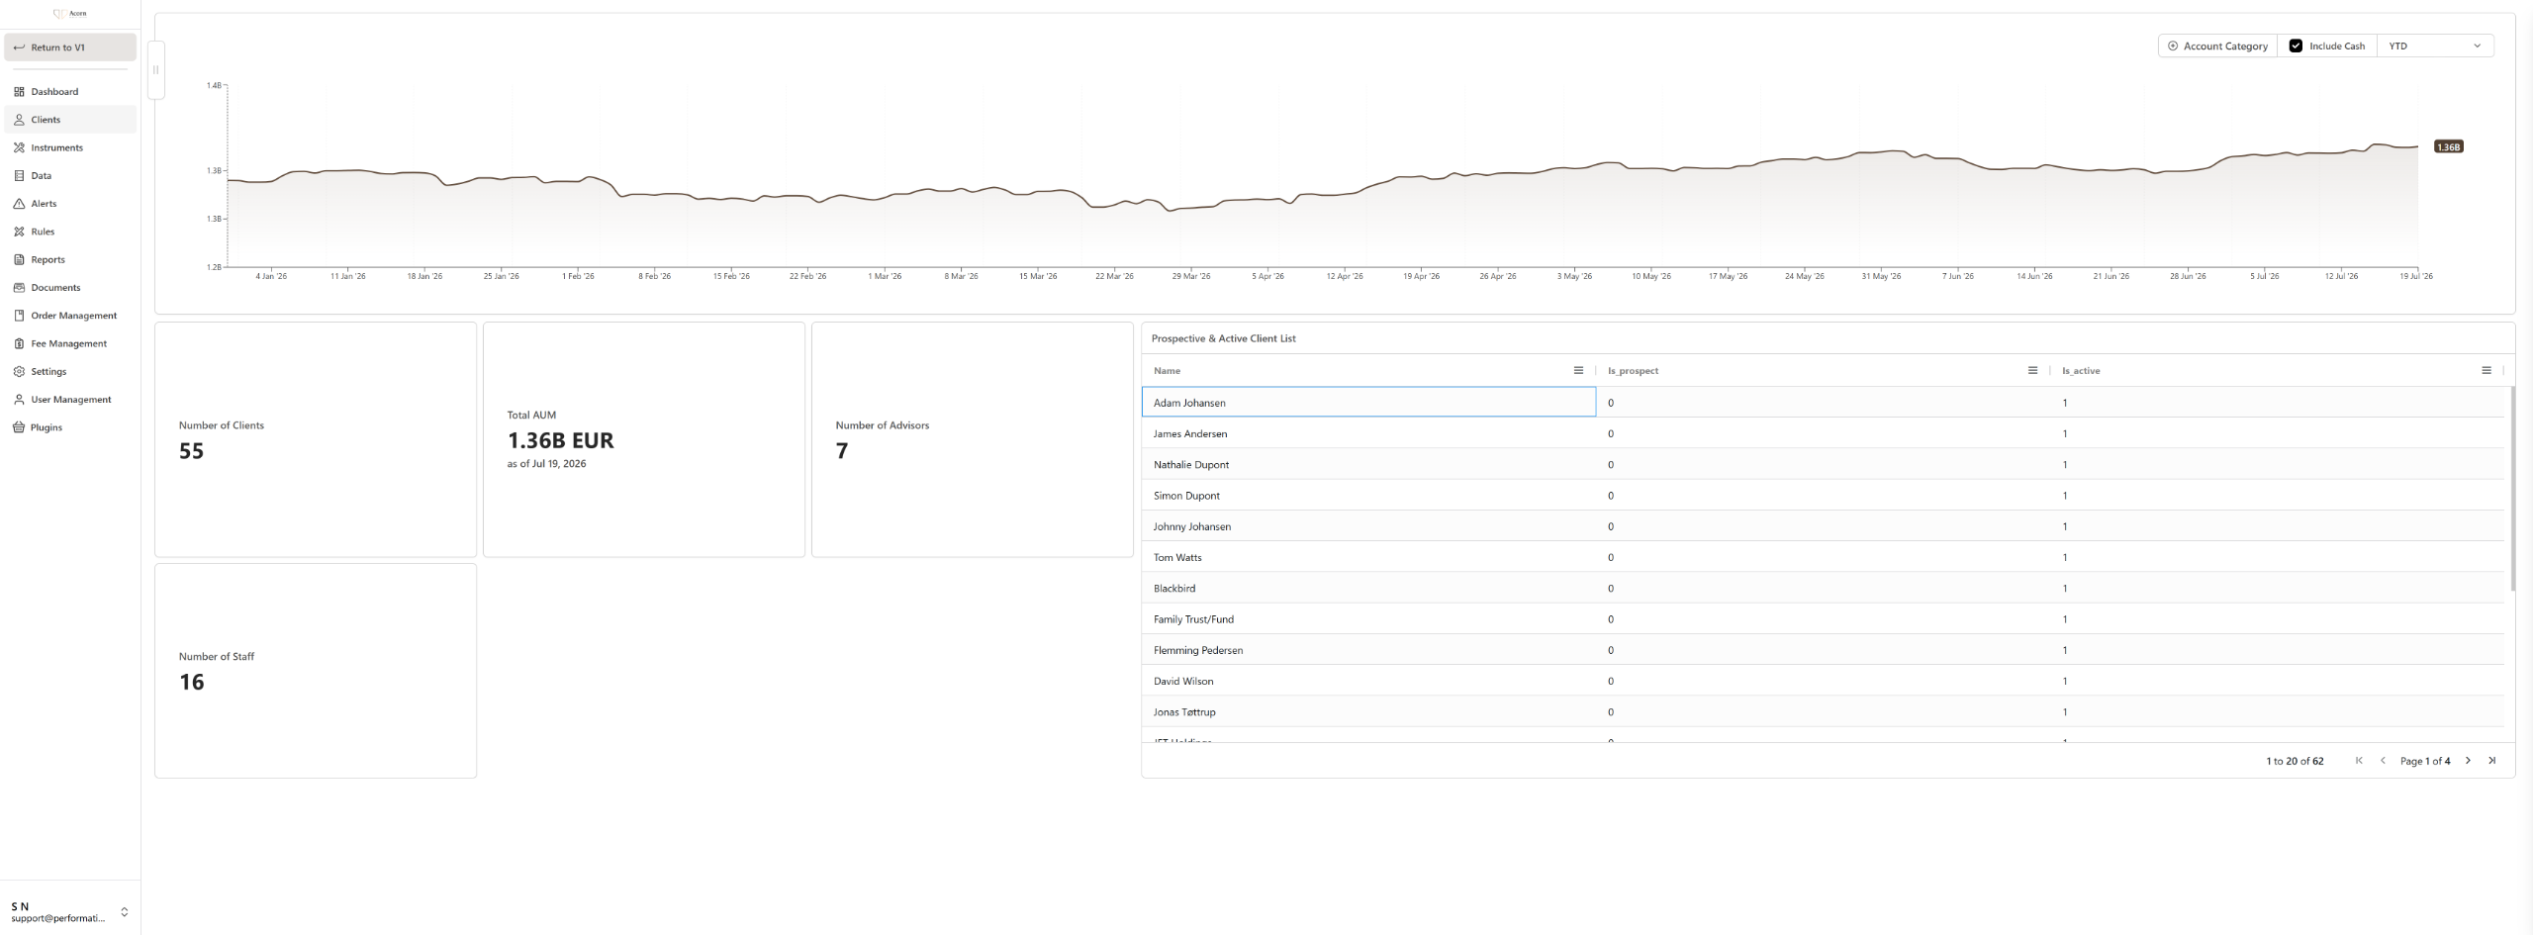Click the 1.36B chart end value label
The width and height of the screenshot is (2533, 935).
pos(2448,146)
